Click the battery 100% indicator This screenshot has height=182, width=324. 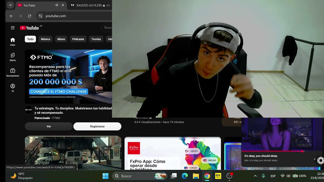[x=299, y=176]
